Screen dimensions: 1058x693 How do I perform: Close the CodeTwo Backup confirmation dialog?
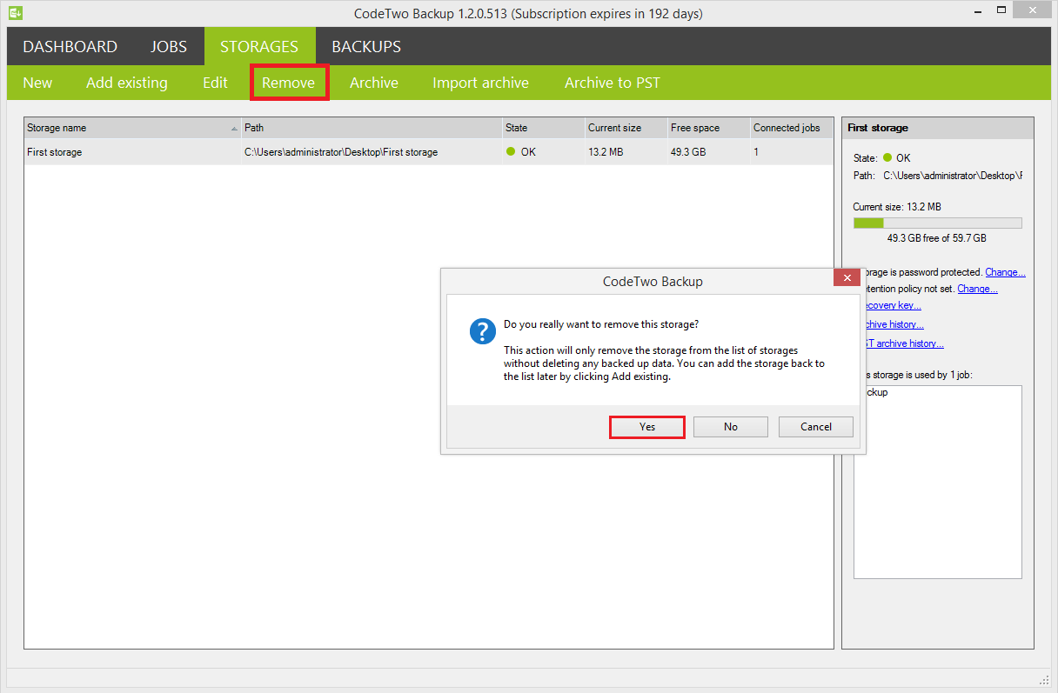click(x=847, y=279)
